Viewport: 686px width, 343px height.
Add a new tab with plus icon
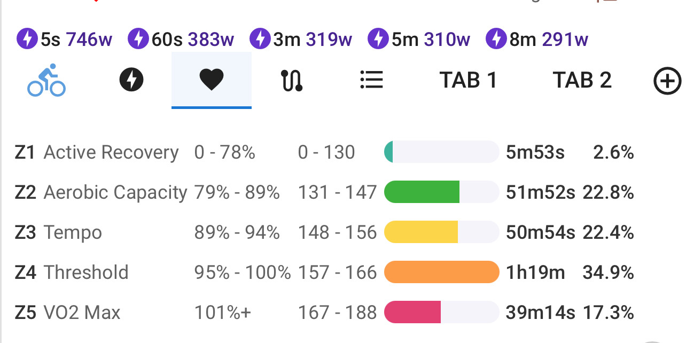[667, 82]
